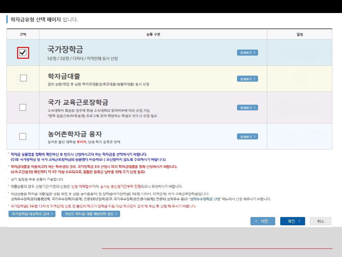Viewport: 342px width, 257px height.
Task: Click the 취소 button
Action: point(320,221)
